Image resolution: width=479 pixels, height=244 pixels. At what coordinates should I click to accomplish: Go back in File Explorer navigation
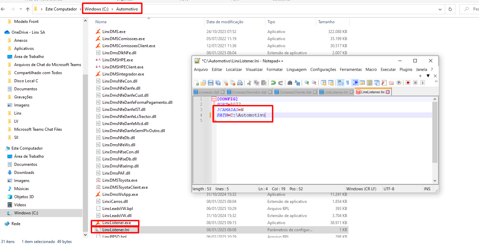[x=3, y=9]
